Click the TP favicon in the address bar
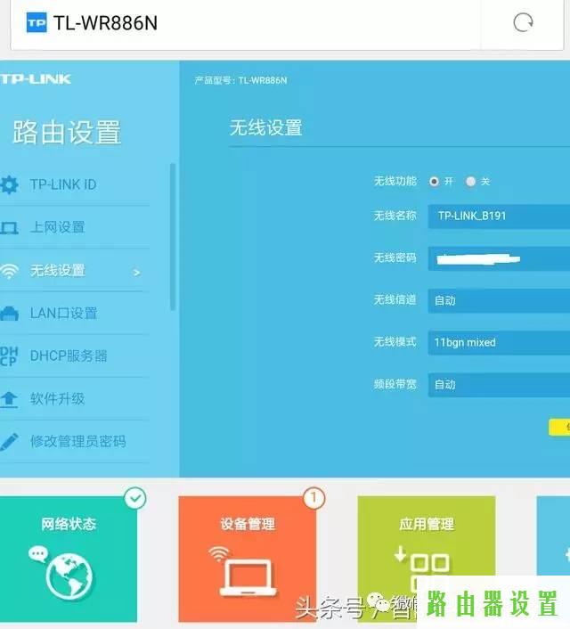The image size is (570, 629). (37, 22)
